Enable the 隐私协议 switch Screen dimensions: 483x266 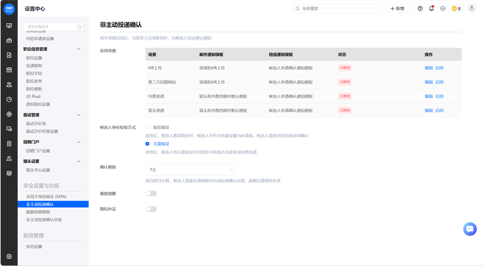tap(151, 209)
